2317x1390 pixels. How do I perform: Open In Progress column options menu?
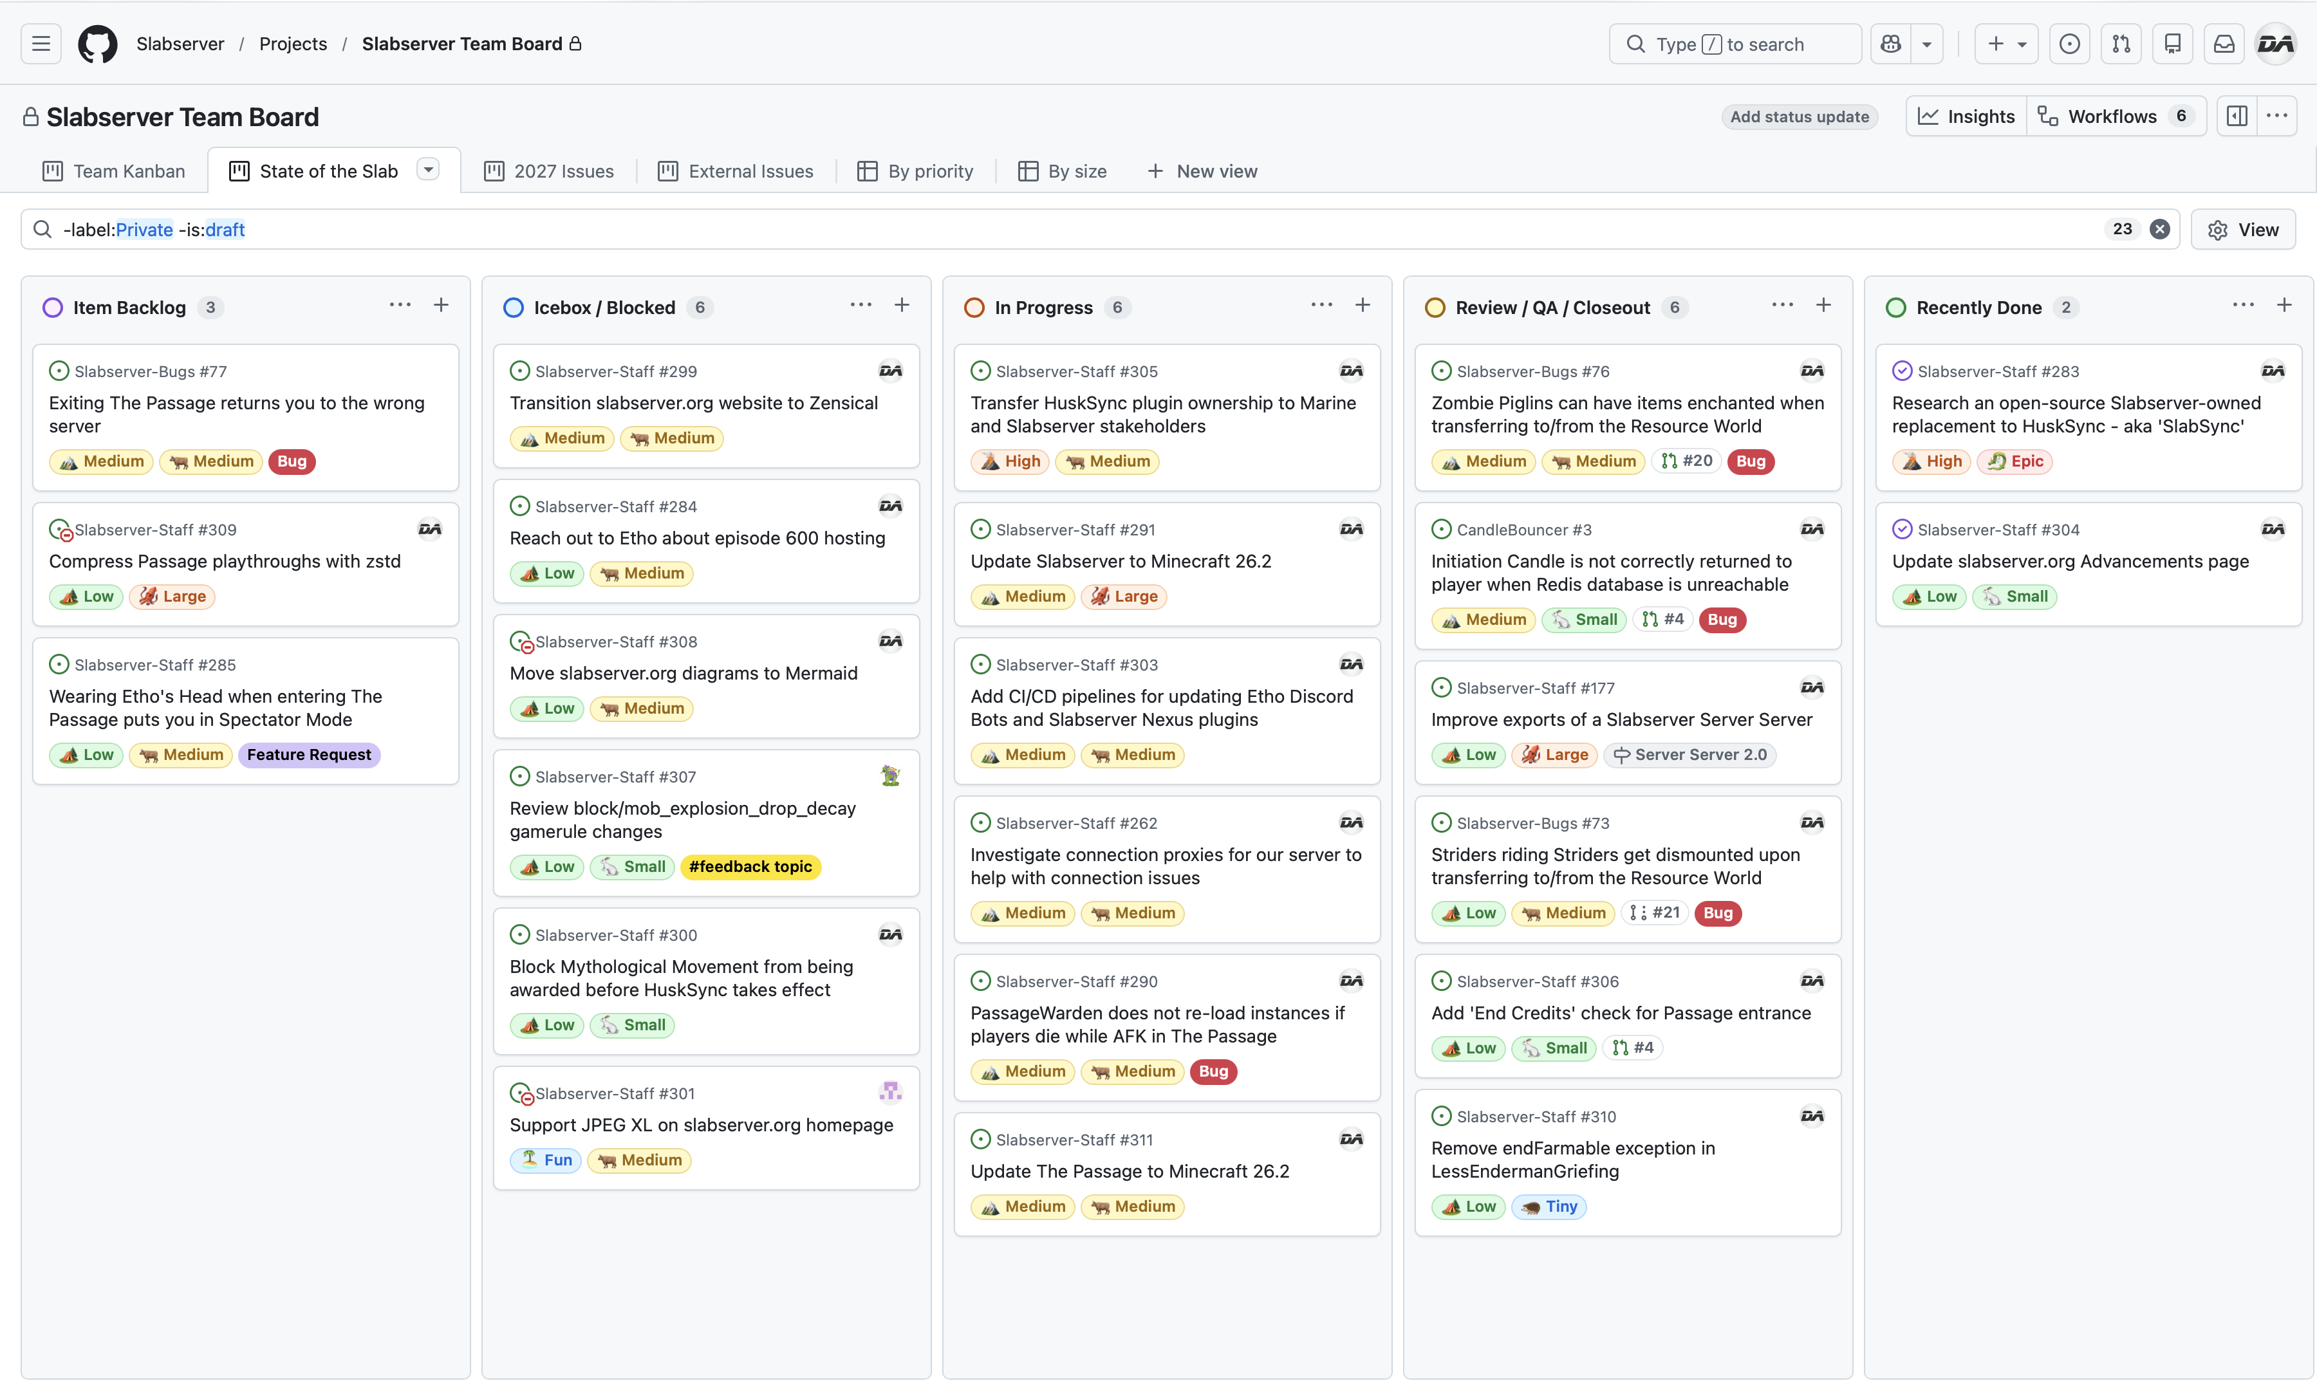coord(1321,306)
